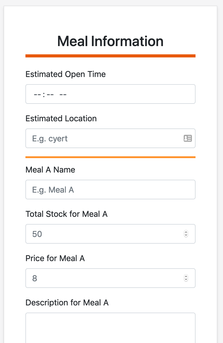Increase Total Stock using up arrow
223x343 pixels.
coord(186,232)
